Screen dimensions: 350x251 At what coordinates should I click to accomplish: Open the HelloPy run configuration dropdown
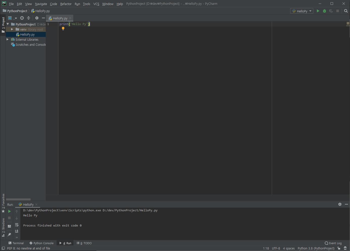(302, 11)
